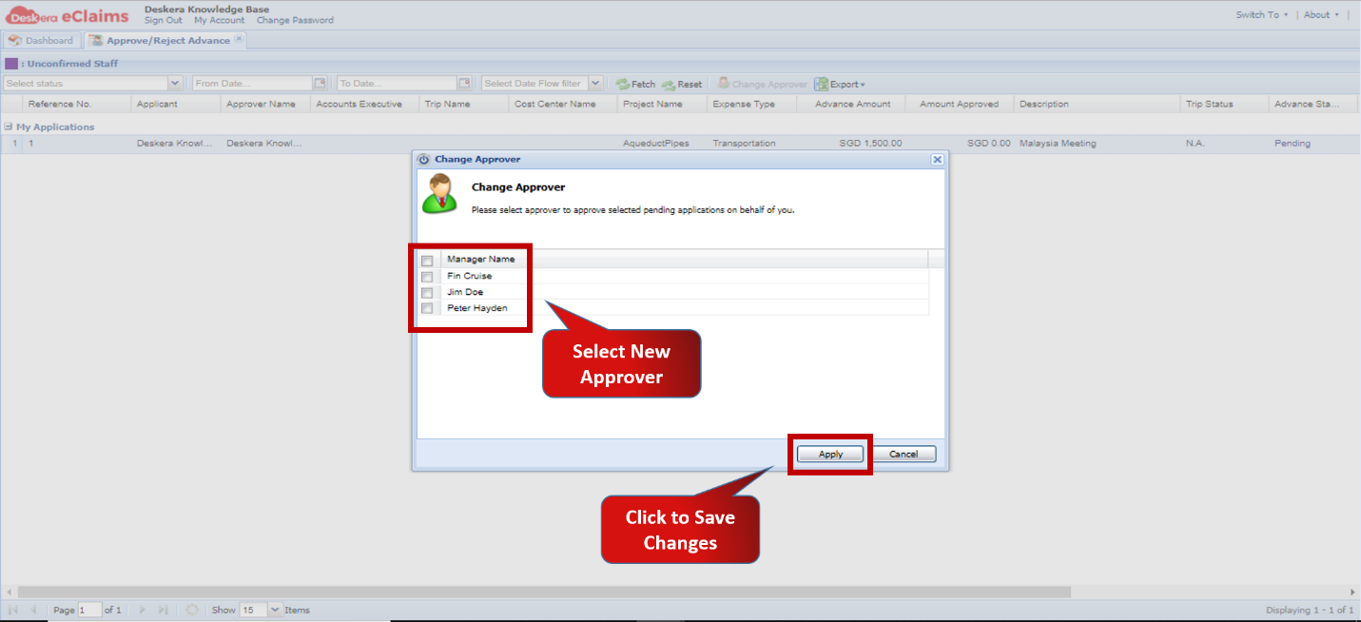Click the Dashboard tab home icon
Screen dimensions: 1361x622
click(13, 40)
